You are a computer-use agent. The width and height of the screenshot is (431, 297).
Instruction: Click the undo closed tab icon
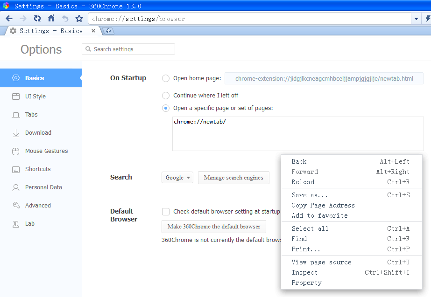65,18
